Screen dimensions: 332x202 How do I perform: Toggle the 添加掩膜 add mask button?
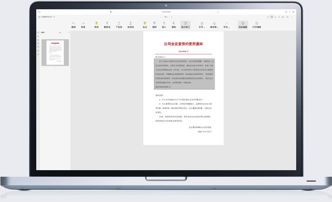pyautogui.click(x=243, y=24)
